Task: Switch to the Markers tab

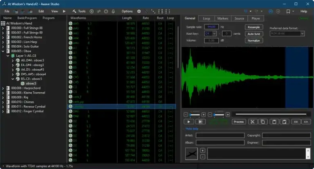Action: [x=223, y=18]
